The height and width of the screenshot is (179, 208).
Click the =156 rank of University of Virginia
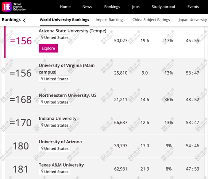(x=21, y=73)
